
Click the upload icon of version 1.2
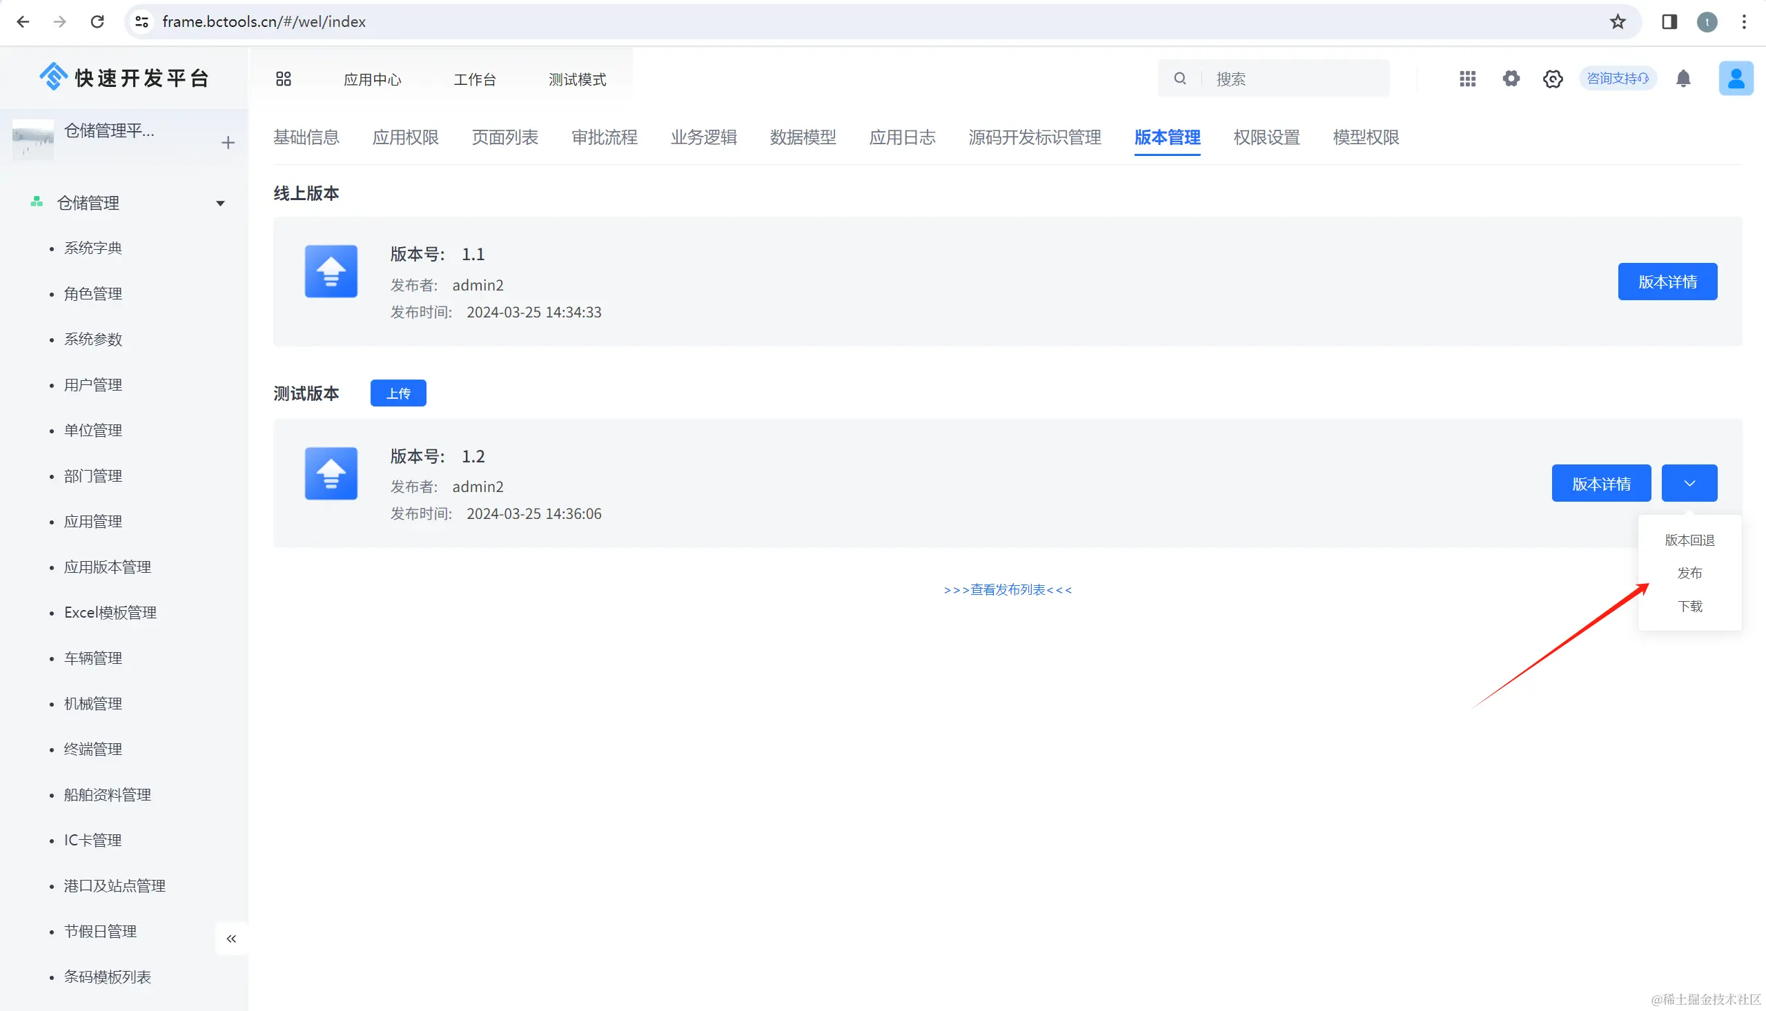331,473
